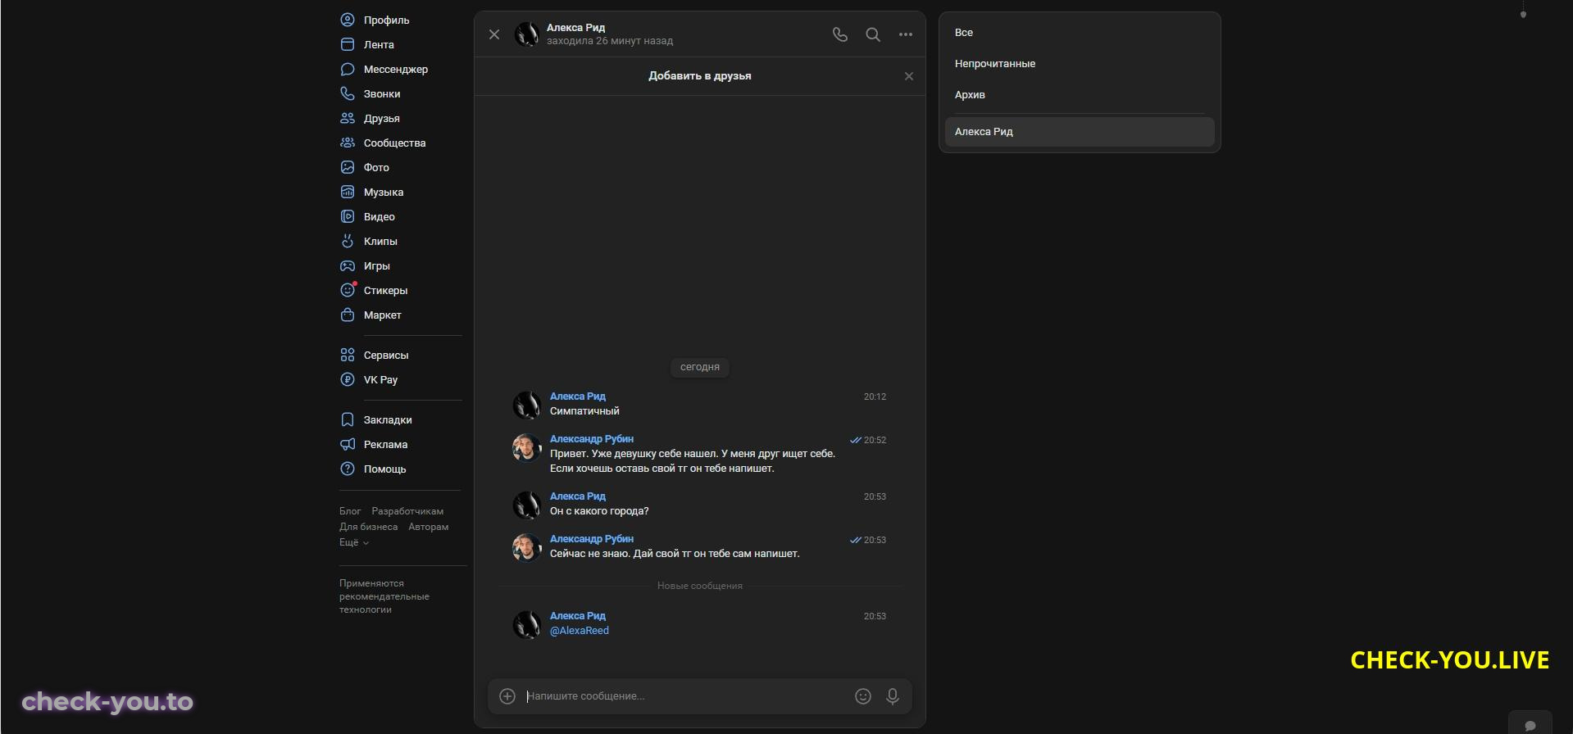
Task: Open the Разработчикам footer link
Action: (407, 511)
